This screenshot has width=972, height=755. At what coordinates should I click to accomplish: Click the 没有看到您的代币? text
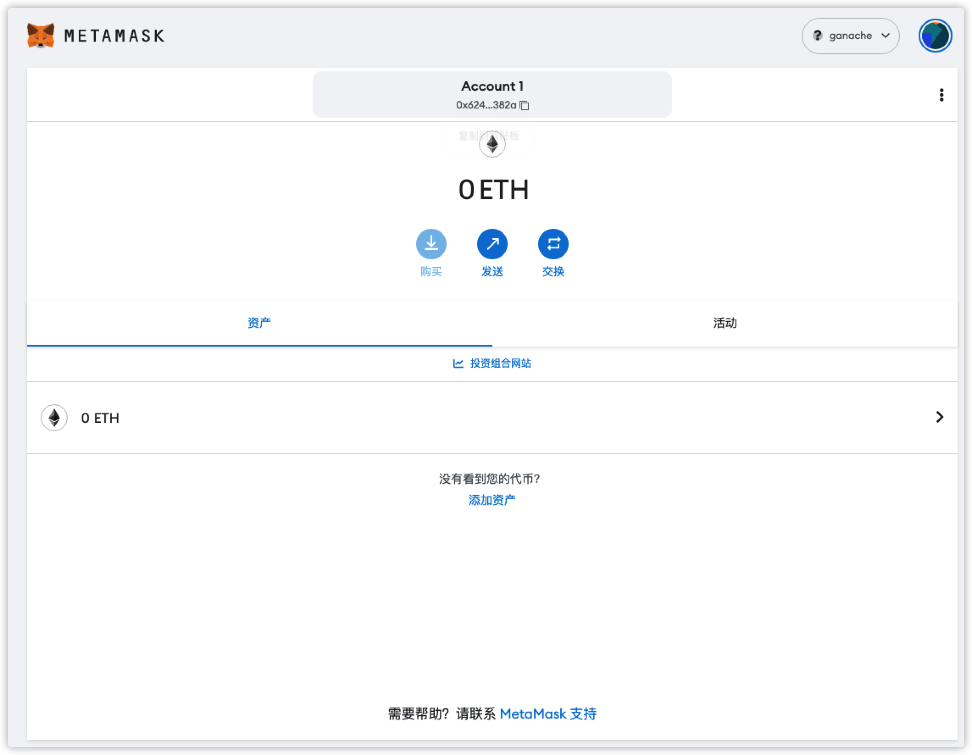click(x=489, y=479)
